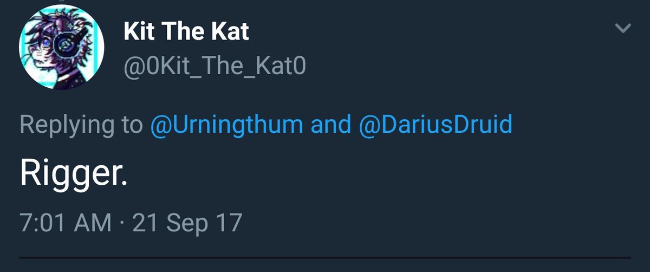Click the word "Kat" in display name
The width and height of the screenshot is (650, 272).
228,33
